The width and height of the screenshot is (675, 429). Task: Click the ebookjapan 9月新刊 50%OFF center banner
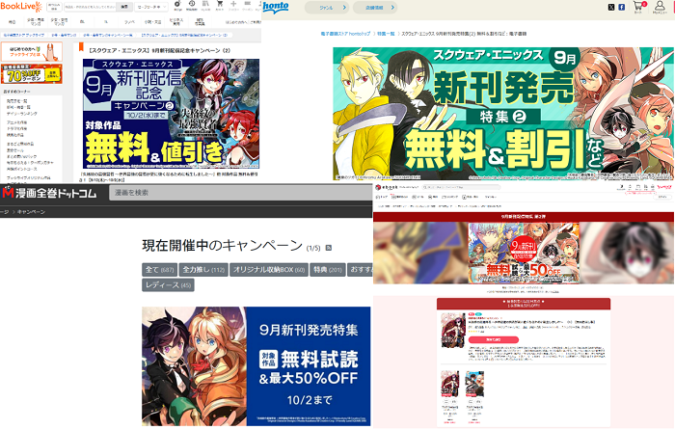click(524, 253)
